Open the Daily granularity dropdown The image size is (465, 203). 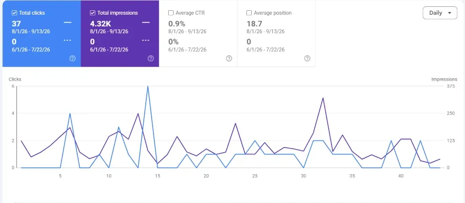(x=440, y=13)
